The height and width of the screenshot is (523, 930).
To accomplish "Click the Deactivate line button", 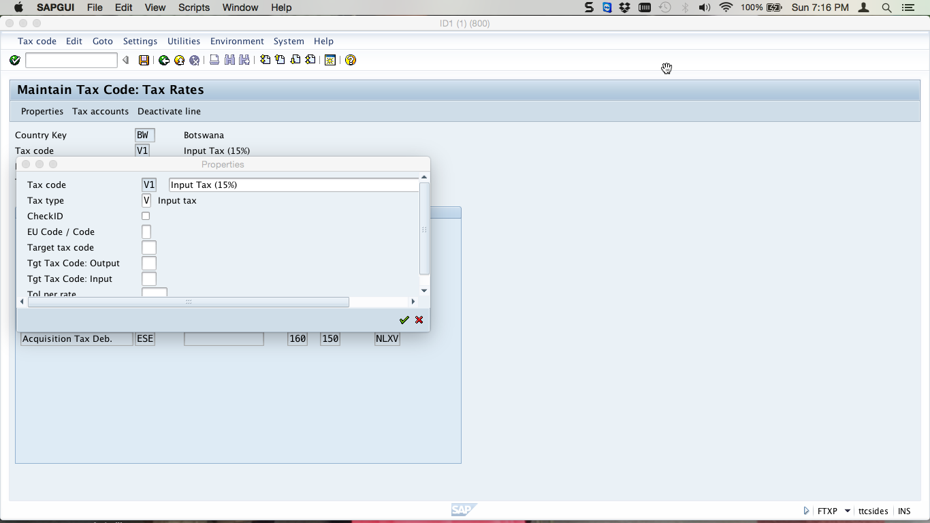I will (x=169, y=111).
